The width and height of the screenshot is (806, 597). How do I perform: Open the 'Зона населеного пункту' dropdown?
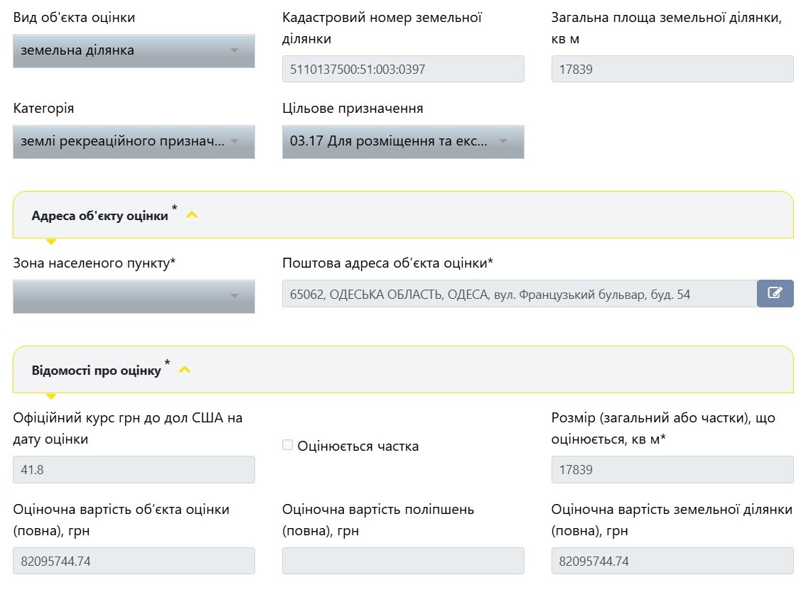tap(134, 296)
